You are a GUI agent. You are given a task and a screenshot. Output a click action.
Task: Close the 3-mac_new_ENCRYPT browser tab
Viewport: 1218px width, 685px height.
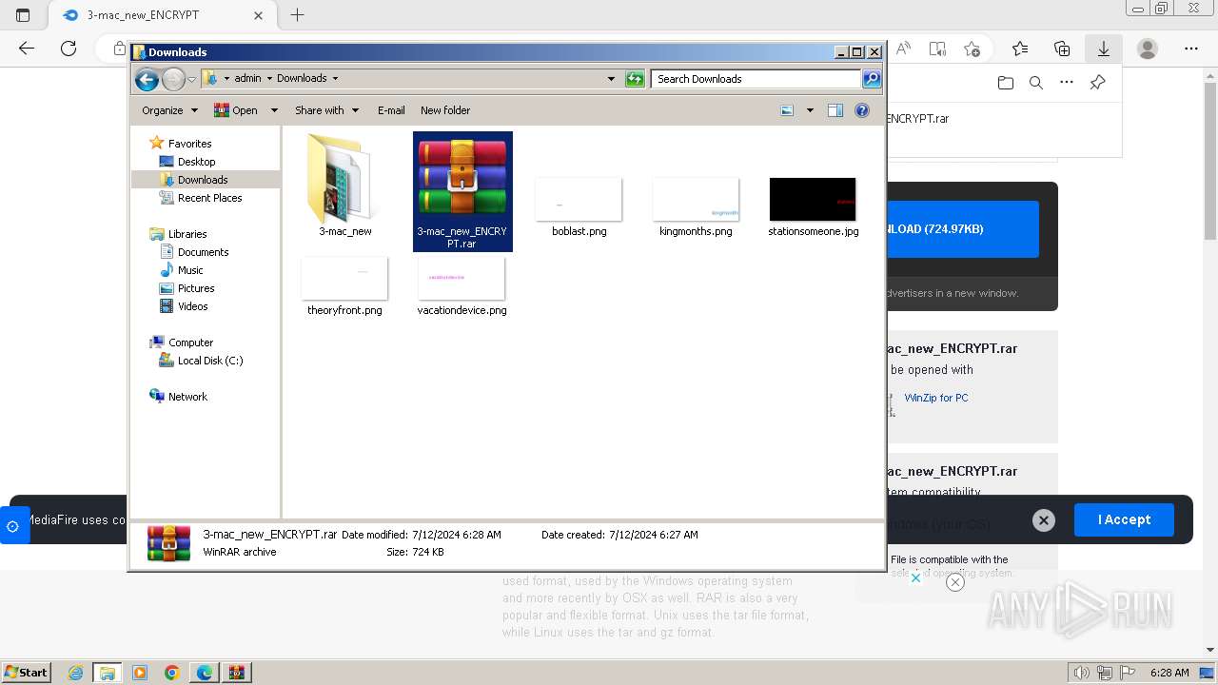point(258,15)
